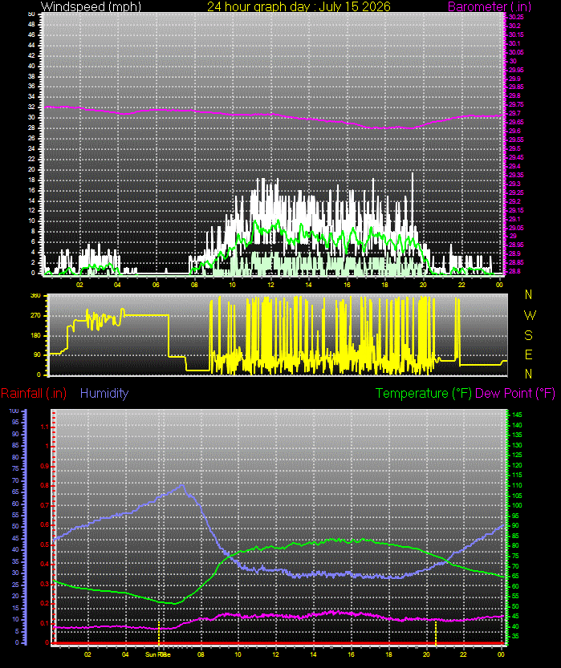Click the 'Humidity' legend label

pyautogui.click(x=104, y=393)
